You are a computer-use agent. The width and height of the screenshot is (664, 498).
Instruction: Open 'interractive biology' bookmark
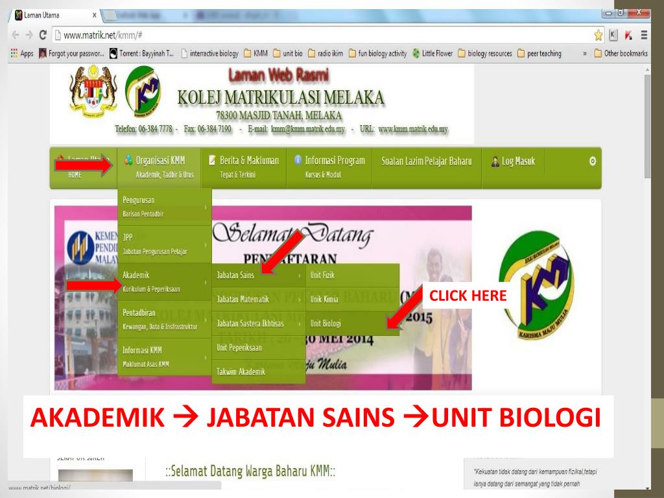pos(209,53)
